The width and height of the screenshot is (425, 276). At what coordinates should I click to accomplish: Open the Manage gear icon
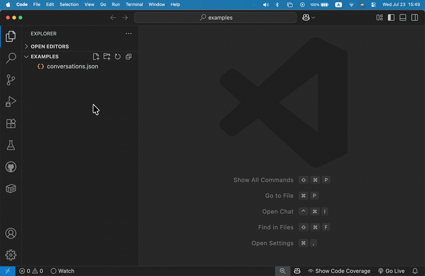(x=11, y=255)
